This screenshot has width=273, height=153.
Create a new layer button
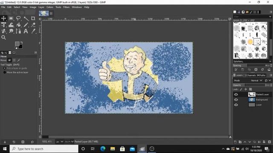click(235, 142)
